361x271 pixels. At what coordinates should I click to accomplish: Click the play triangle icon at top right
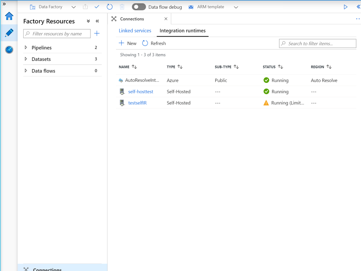[345, 7]
